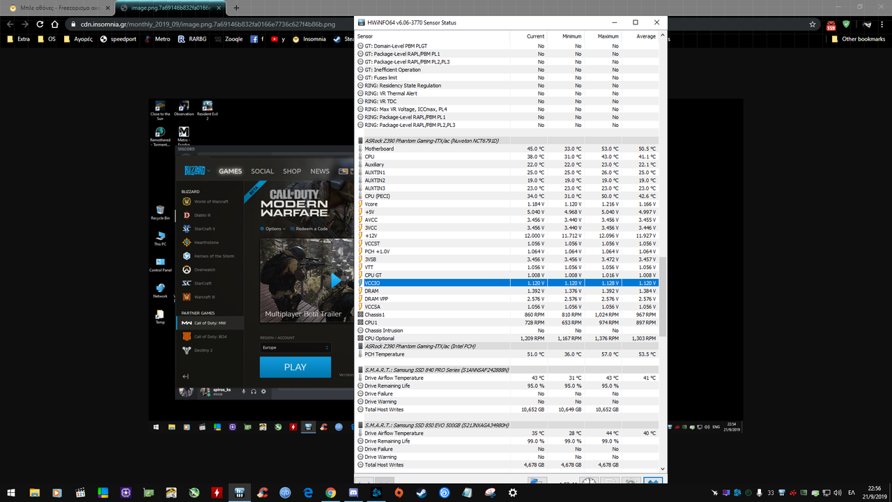Select the CPU (PECI) row
The height and width of the screenshot is (502, 892).
509,196
